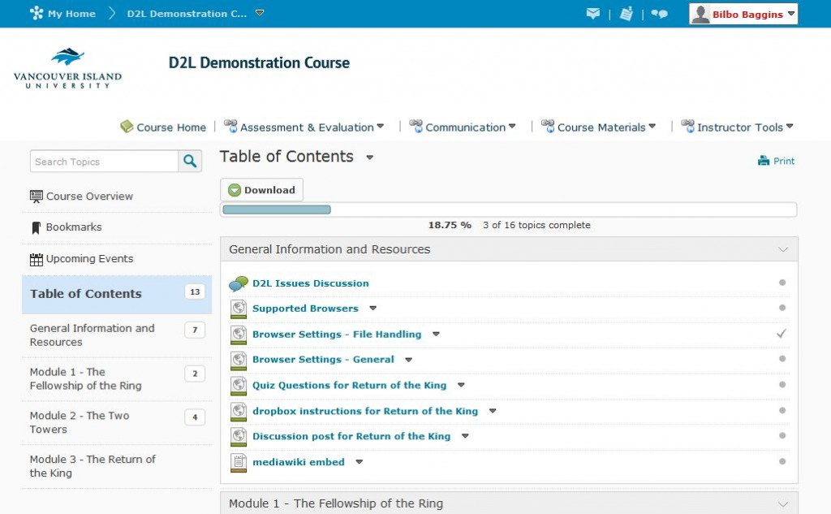831x514 pixels.
Task: Select Table of Contents in sidebar
Action: pyautogui.click(x=117, y=295)
